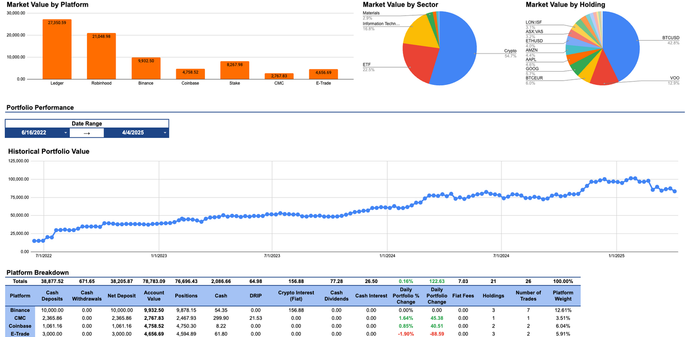Click the CMC row label in table
Image resolution: width=690 pixels, height=337 pixels.
click(20, 318)
